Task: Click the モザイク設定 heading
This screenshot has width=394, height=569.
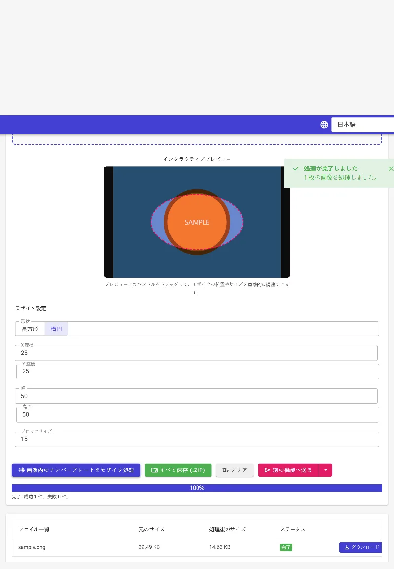Action: (31, 308)
